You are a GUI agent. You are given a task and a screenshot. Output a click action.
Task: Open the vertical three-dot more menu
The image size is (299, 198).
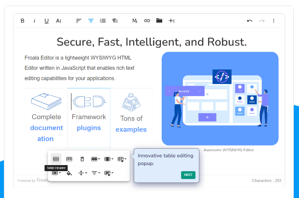pyautogui.click(x=274, y=21)
